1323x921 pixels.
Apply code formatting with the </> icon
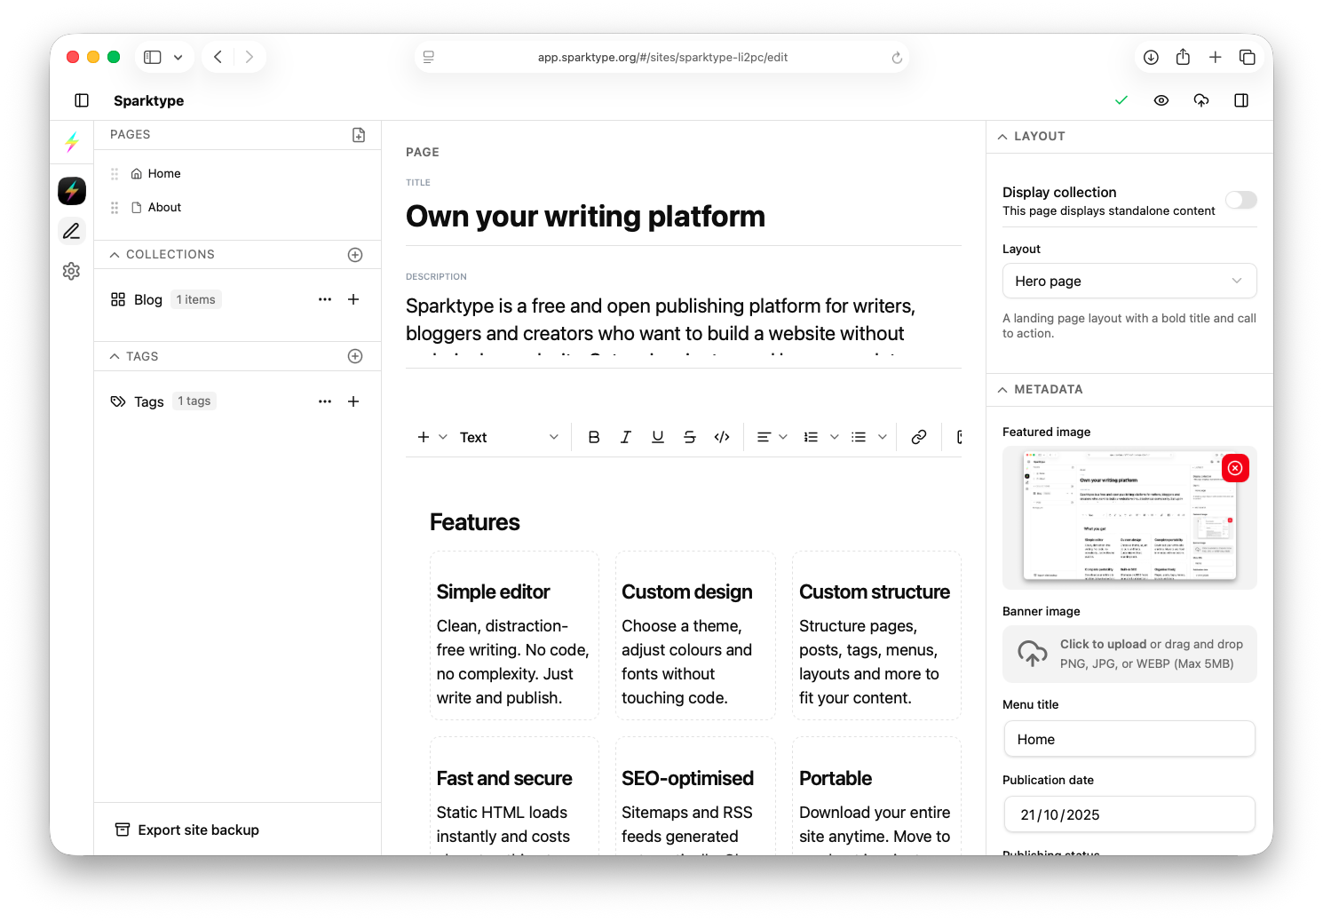click(721, 436)
